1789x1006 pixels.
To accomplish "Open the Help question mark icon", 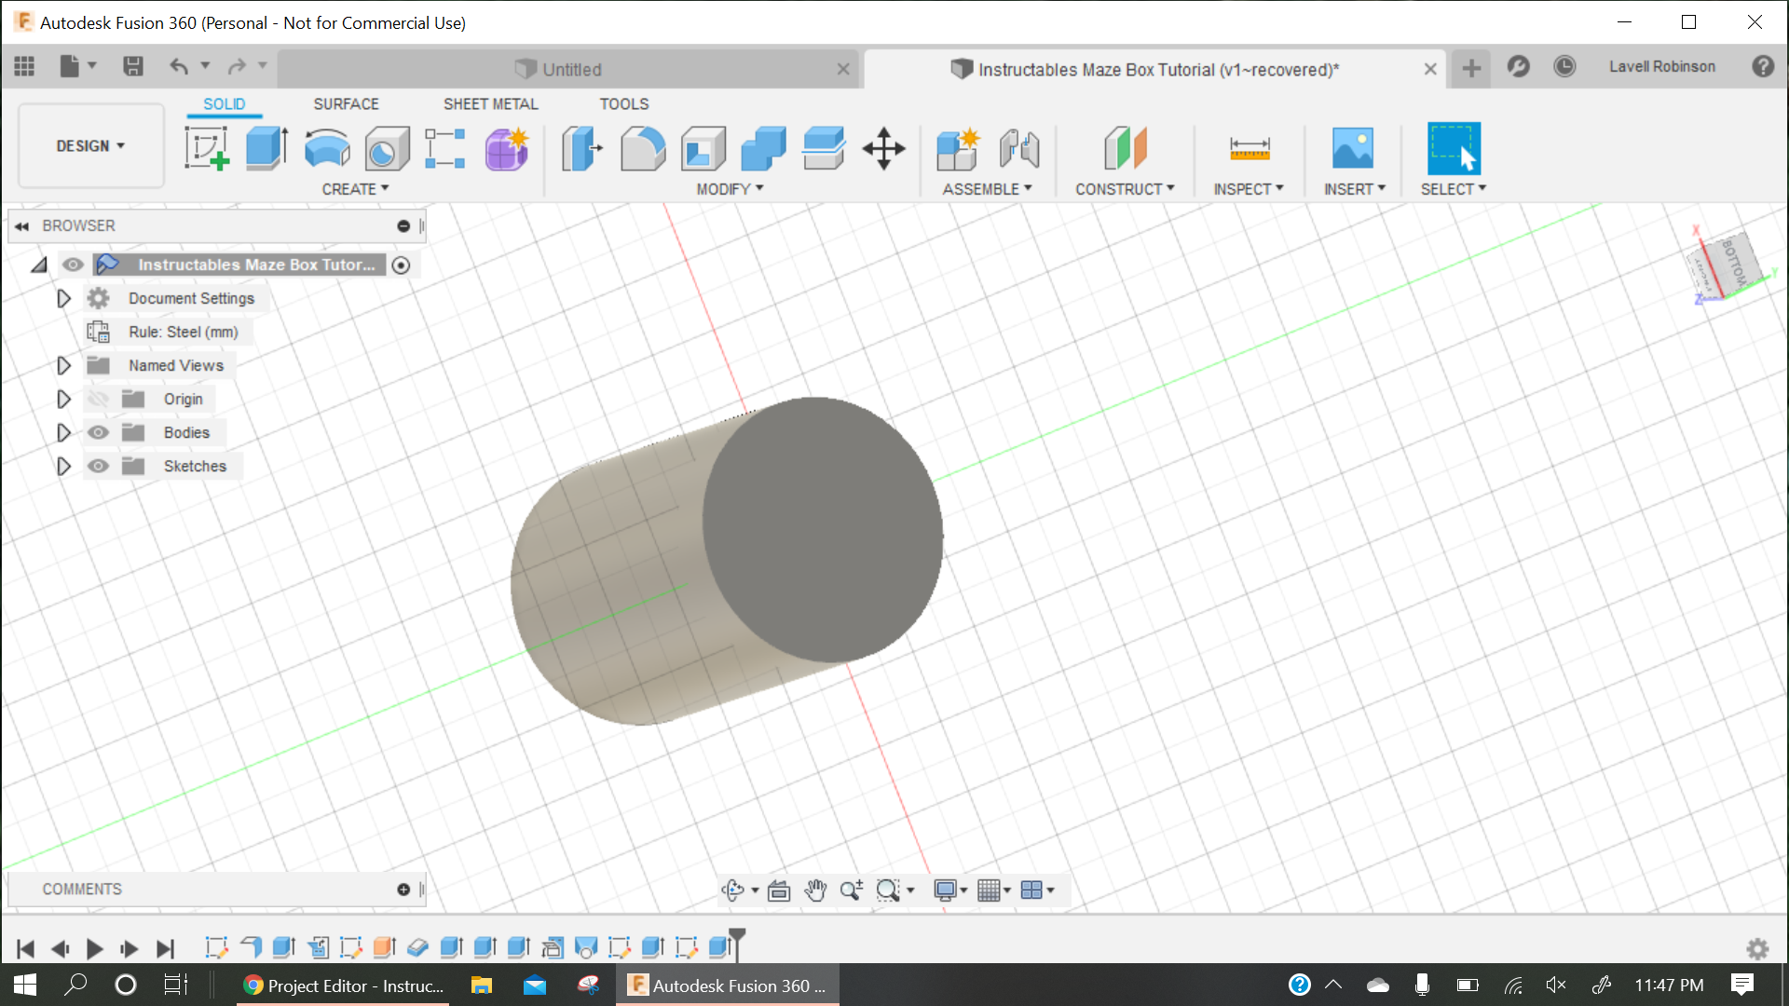I will [1763, 66].
